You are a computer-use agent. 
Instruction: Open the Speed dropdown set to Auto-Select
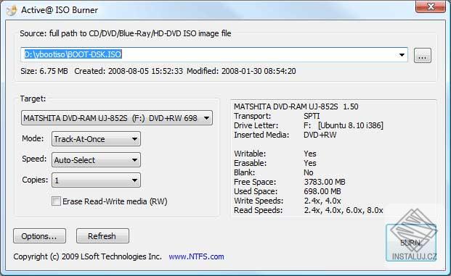(x=96, y=160)
